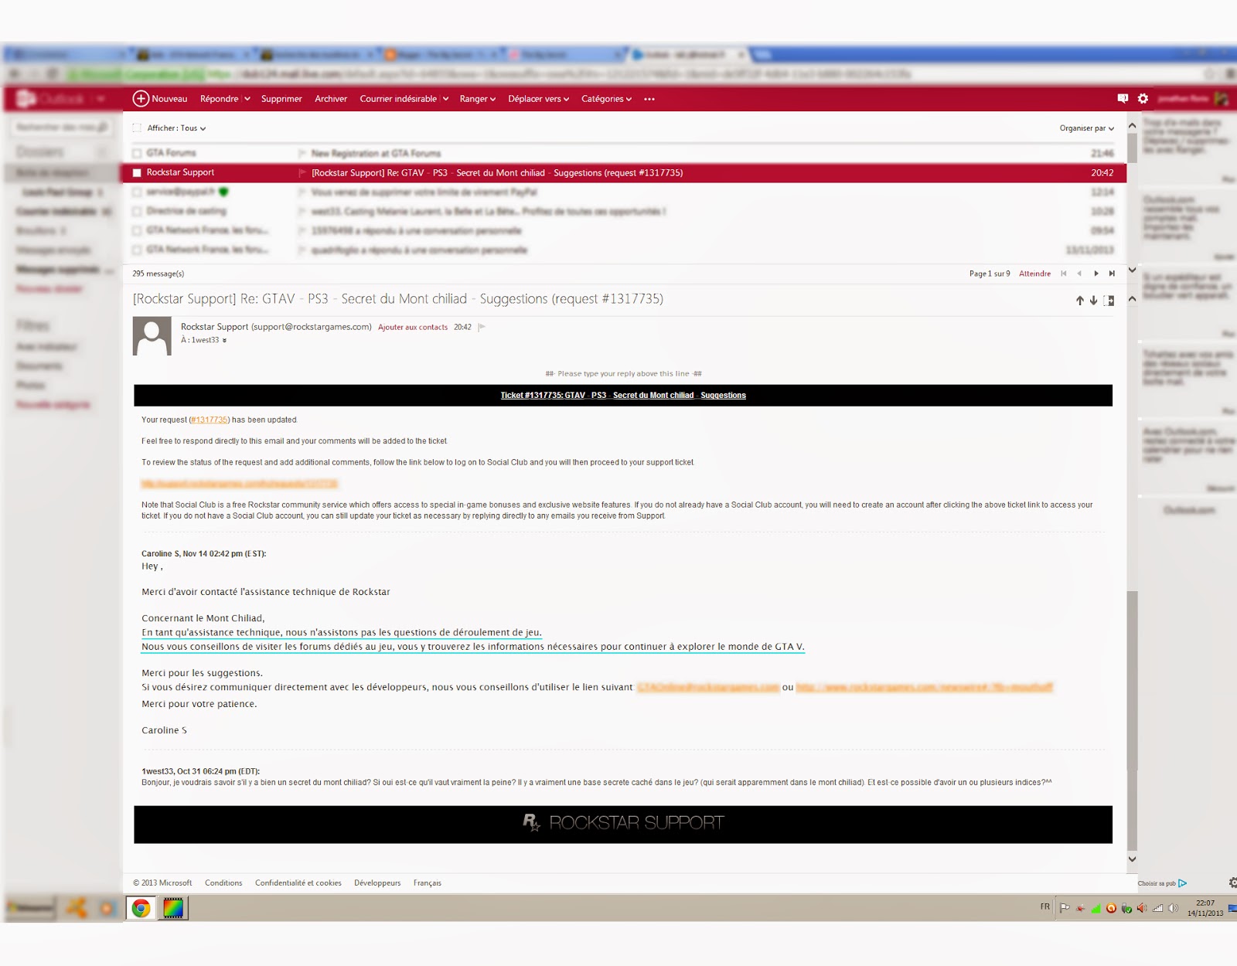
Task: Open the Conditions footer link
Action: (x=223, y=883)
